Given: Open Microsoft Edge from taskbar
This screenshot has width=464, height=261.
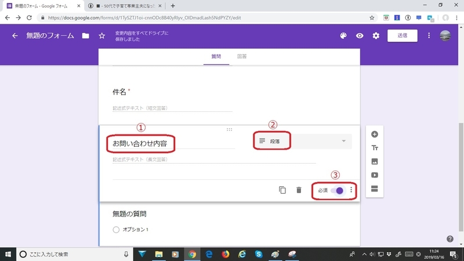Looking at the screenshot, I should 209,254.
